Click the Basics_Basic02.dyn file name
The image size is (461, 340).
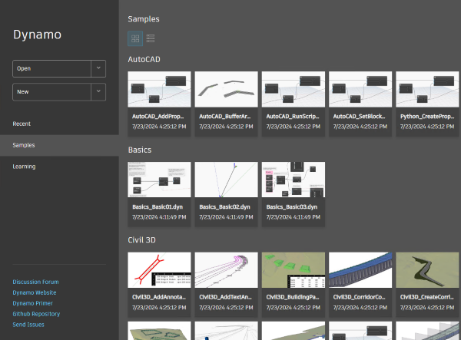click(224, 207)
